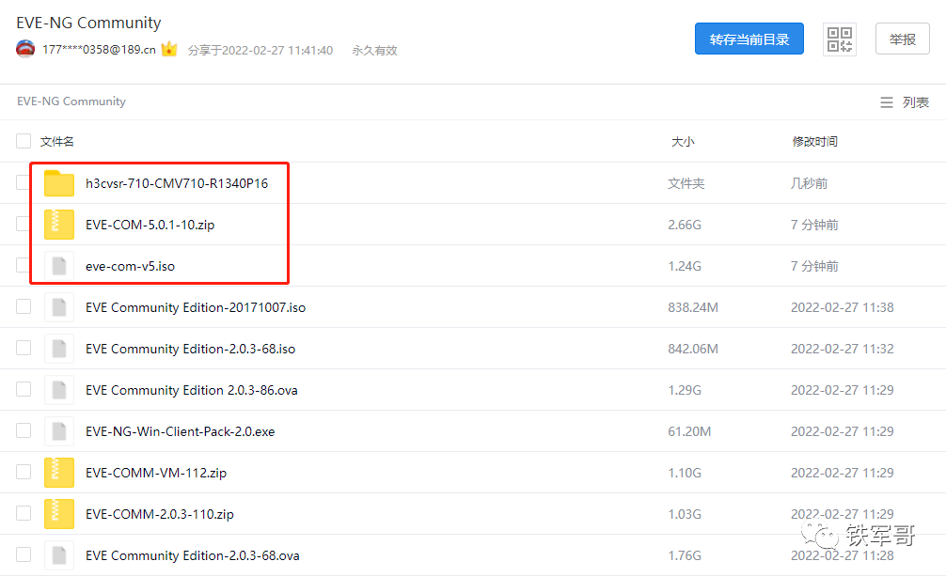Click the size value 838.24M
This screenshot has height=577, width=946.
point(693,307)
